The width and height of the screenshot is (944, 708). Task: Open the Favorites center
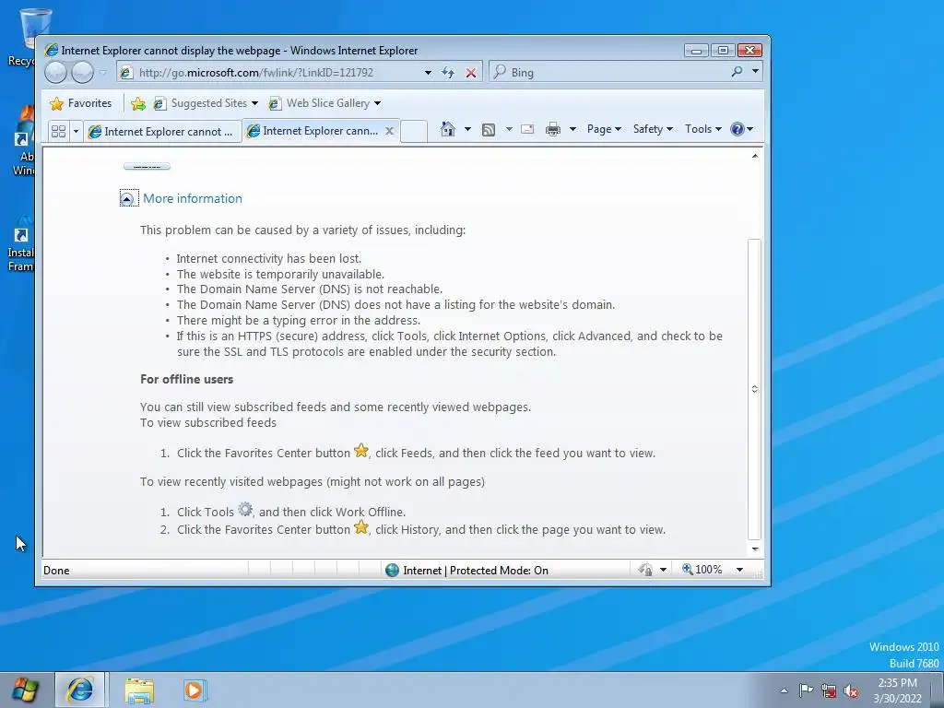pos(81,103)
